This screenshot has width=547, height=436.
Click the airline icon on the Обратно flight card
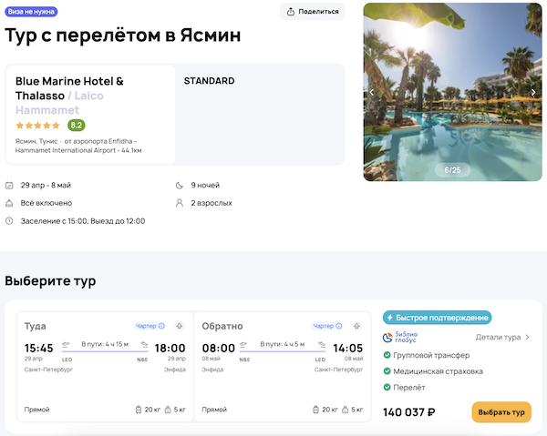[356, 326]
